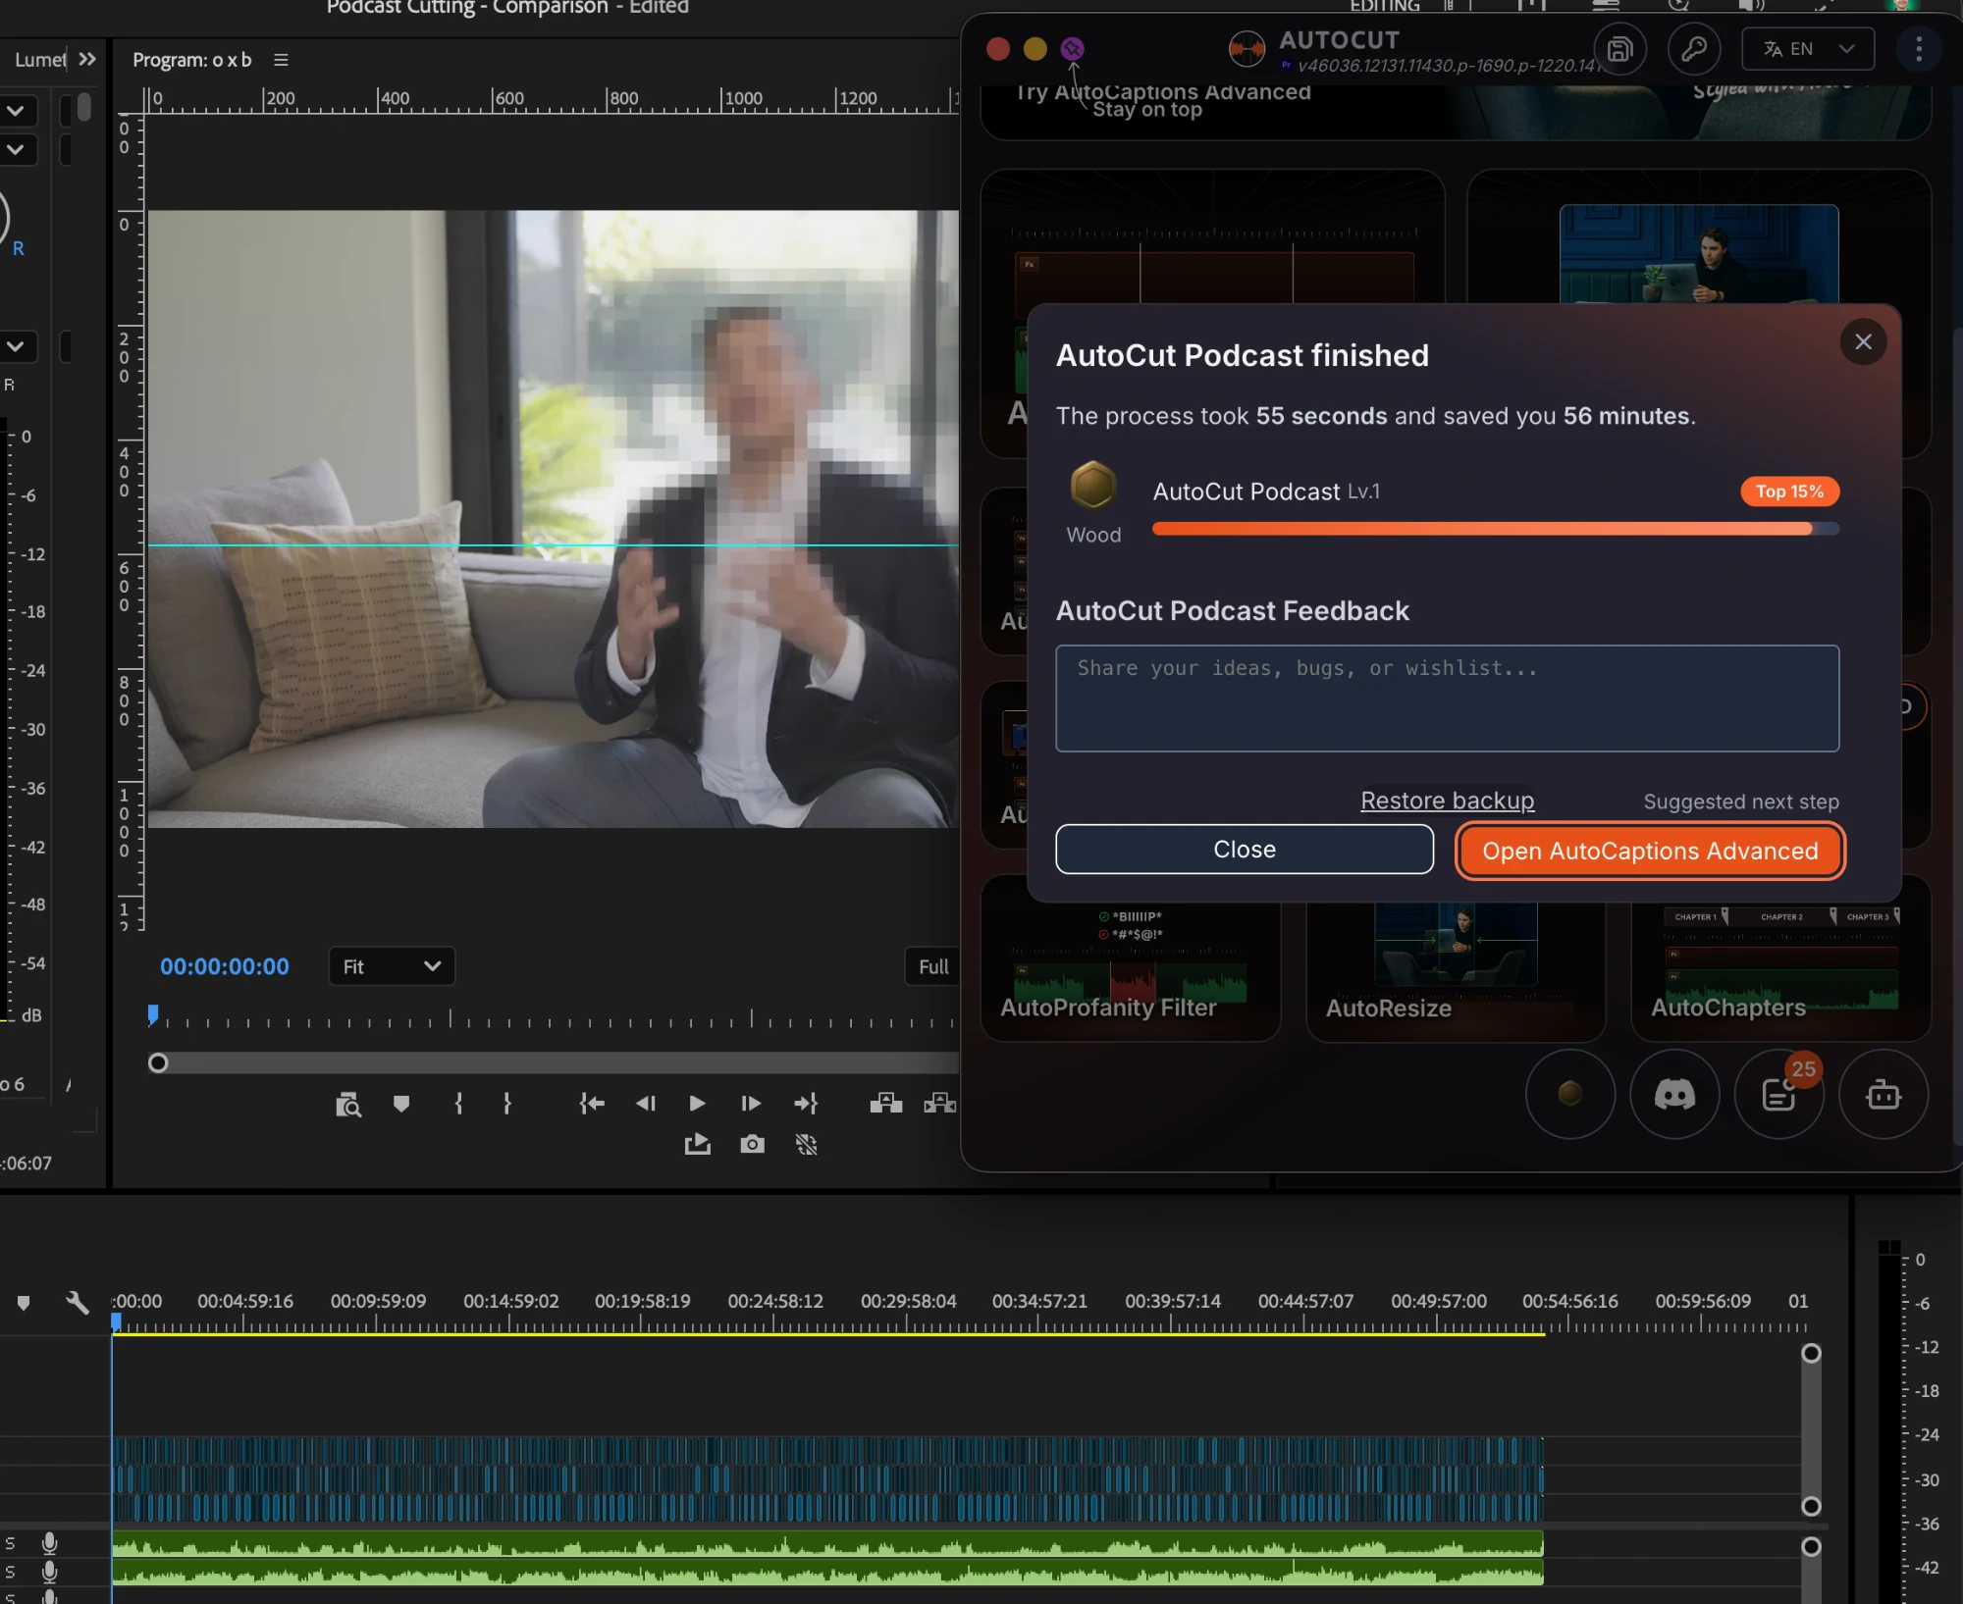Open the Program monitor panel menu

tap(281, 60)
